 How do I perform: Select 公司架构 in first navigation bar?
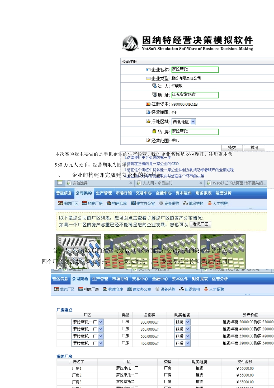[84, 193]
